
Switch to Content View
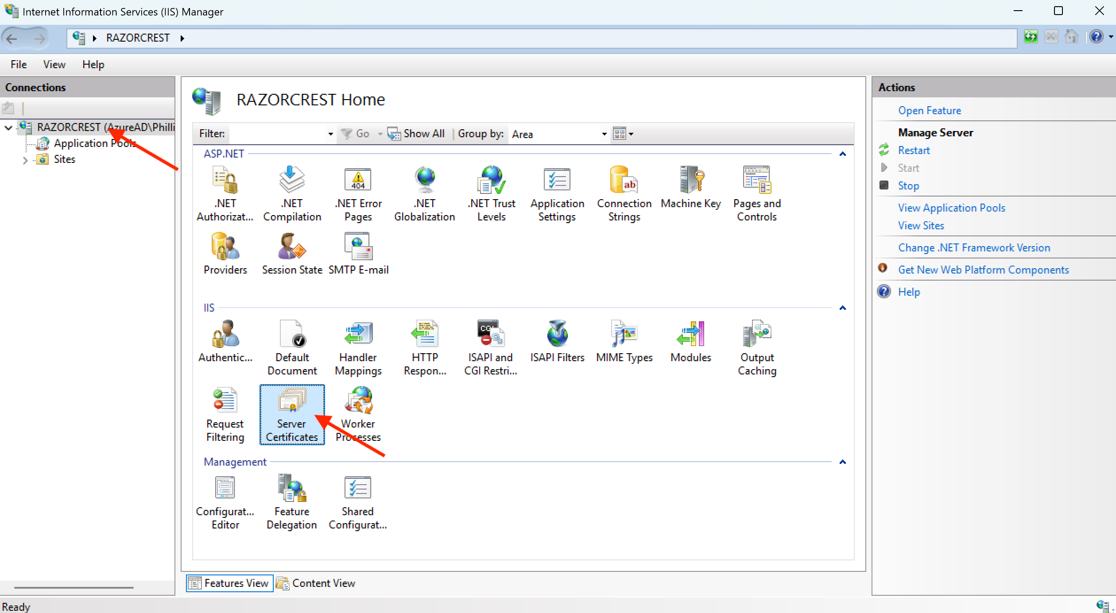click(x=315, y=583)
